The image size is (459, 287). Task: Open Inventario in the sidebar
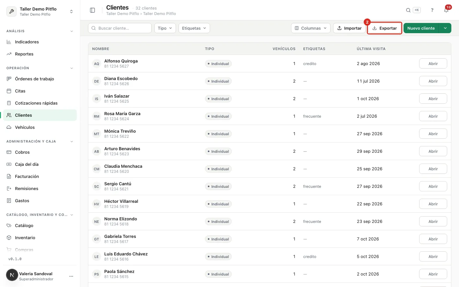(40, 238)
